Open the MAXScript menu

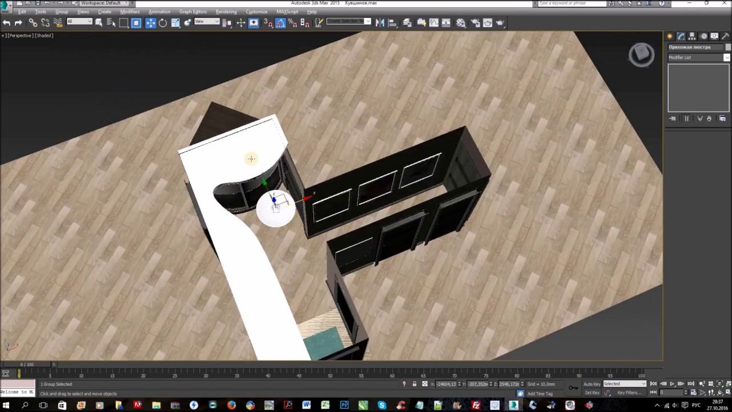click(287, 12)
